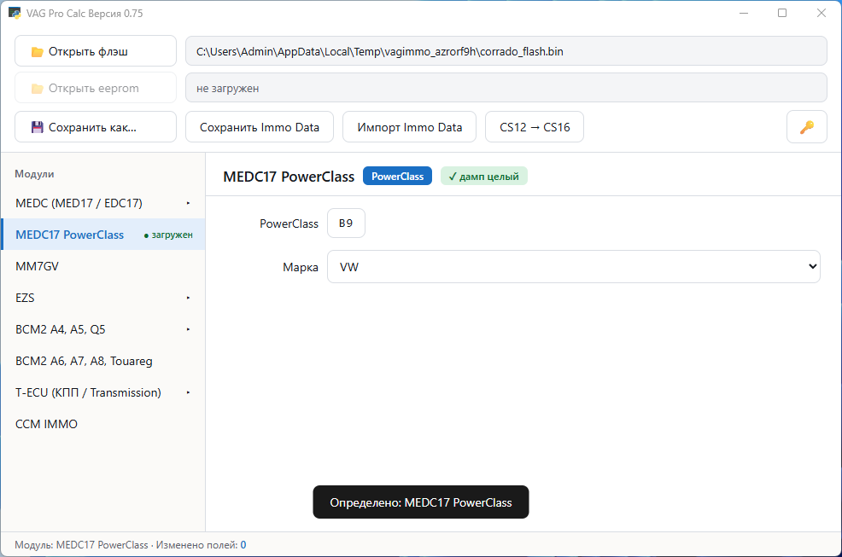Expand T-ECU (КПП / Transmission) arrow
This screenshot has height=557, width=842.
188,392
